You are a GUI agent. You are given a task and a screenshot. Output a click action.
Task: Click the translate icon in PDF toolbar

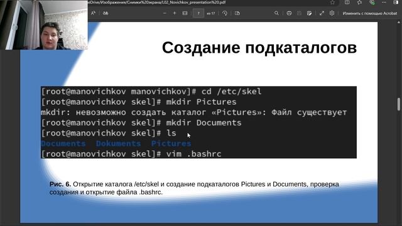tap(106, 13)
